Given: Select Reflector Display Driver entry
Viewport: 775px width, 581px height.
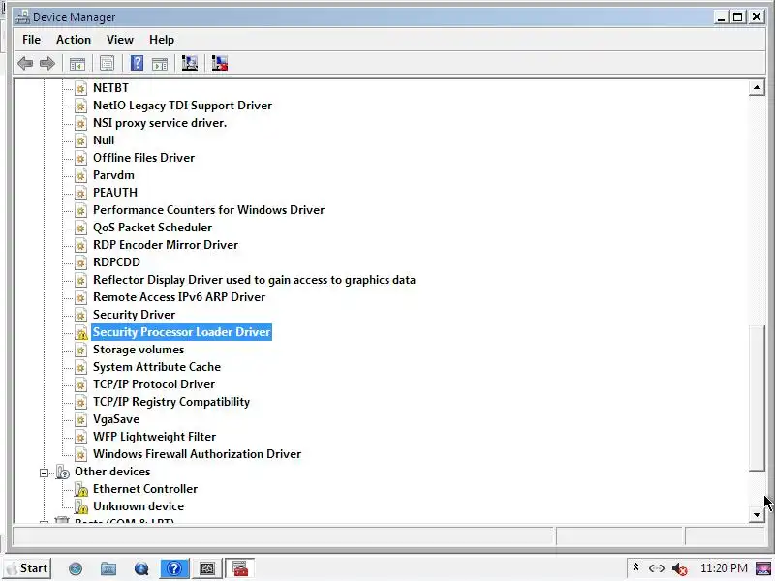Looking at the screenshot, I should [x=254, y=280].
